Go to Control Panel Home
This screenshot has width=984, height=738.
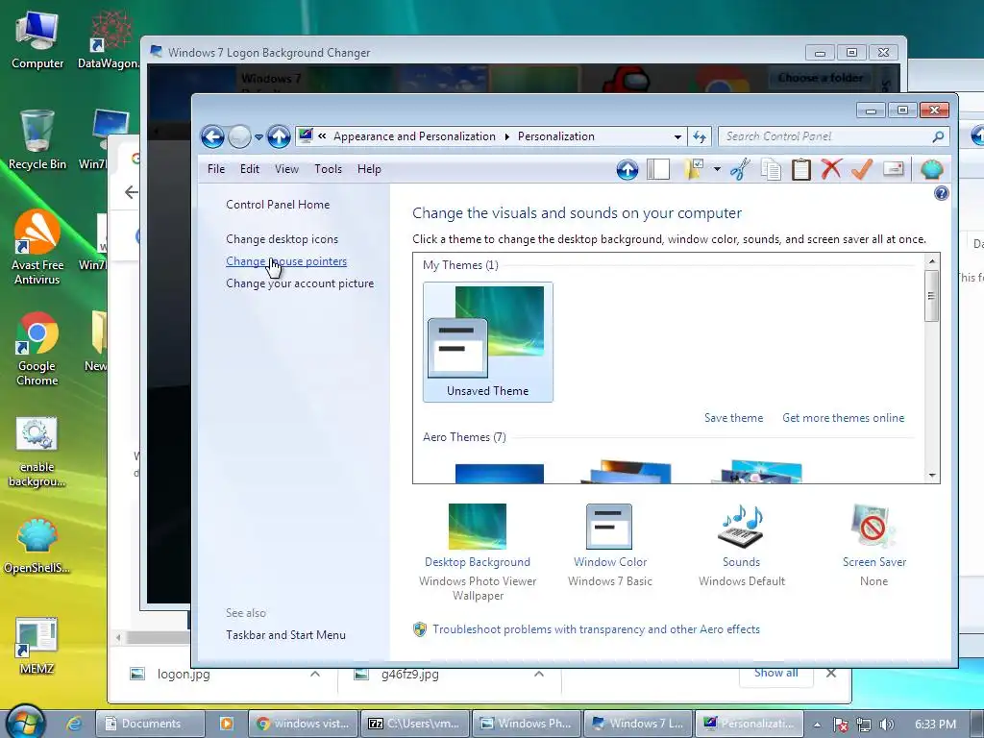(x=278, y=205)
